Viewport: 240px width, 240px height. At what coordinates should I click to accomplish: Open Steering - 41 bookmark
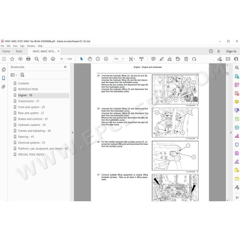(26, 137)
